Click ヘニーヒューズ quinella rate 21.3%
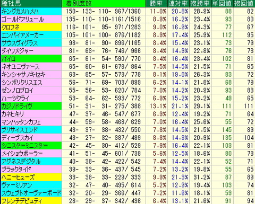 pos(180,177)
